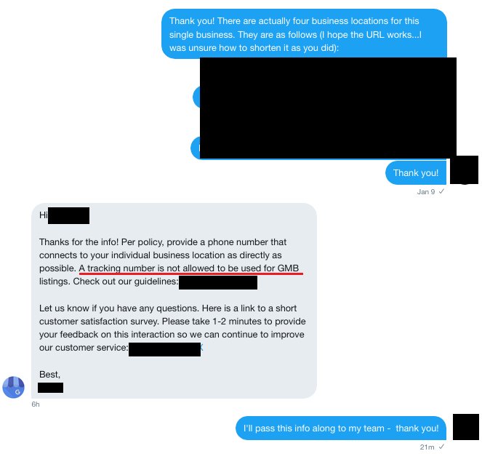Open the redacted guidelines link
The height and width of the screenshot is (459, 482).
coord(218,282)
